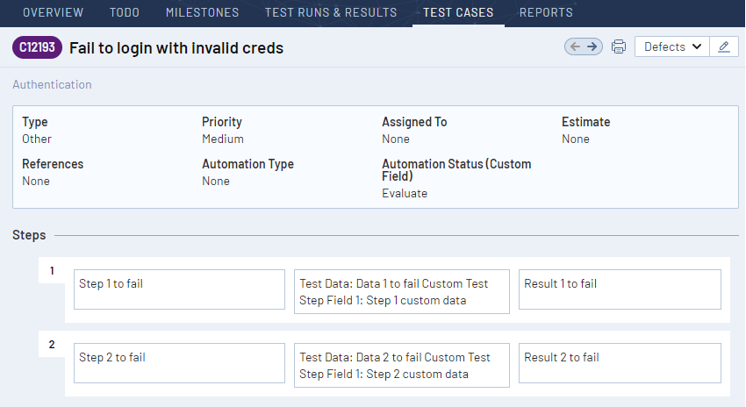Click the Step 2 to fail box
746x407 pixels.
pyautogui.click(x=179, y=363)
